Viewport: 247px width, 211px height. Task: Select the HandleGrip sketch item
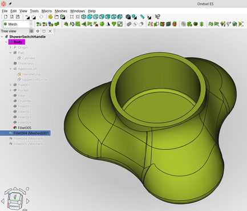coord(31,74)
